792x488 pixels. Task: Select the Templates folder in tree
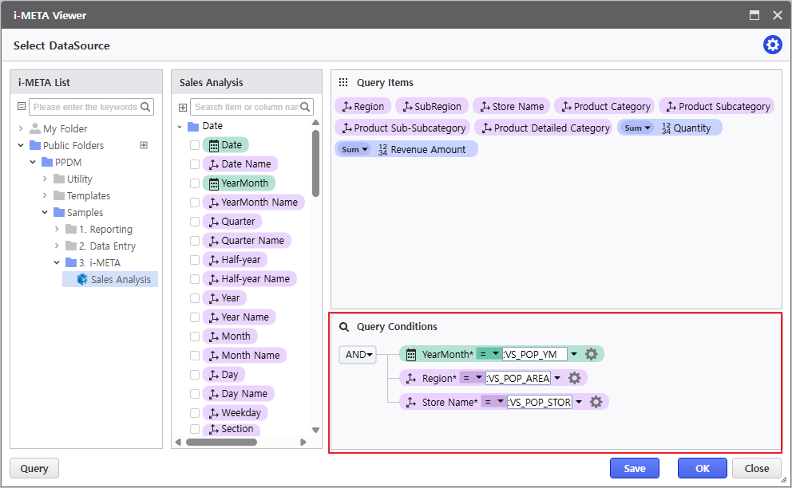click(88, 196)
